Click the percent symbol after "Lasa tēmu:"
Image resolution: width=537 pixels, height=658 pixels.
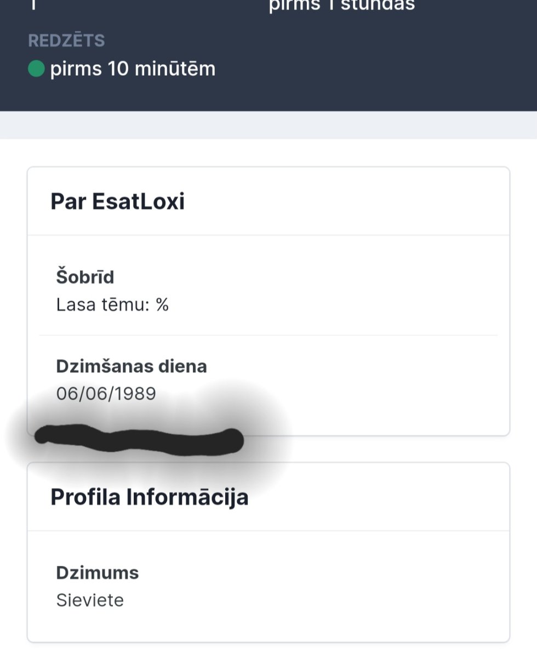click(162, 305)
